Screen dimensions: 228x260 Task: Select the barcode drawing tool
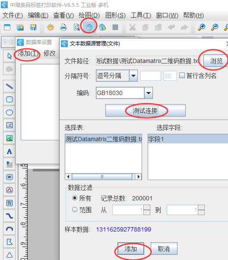coord(9,177)
